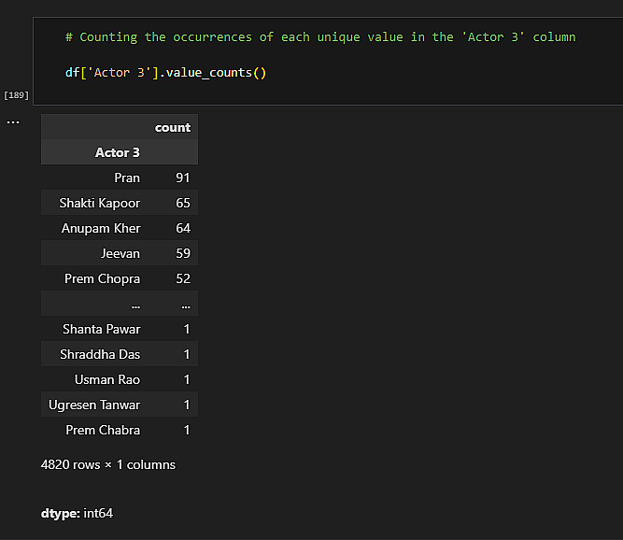Select the 'Prem Chopra' row label
Viewport: 623px width, 540px height.
(103, 278)
